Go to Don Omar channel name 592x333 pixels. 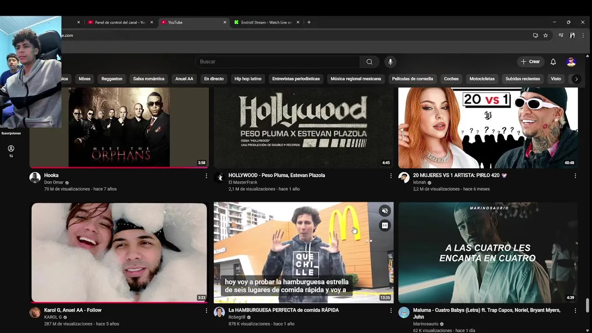click(54, 183)
